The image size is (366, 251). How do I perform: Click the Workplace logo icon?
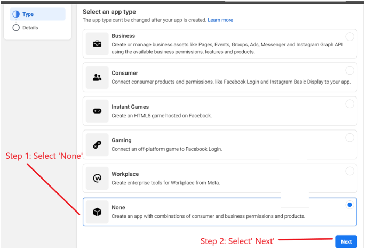pyautogui.click(x=97, y=179)
